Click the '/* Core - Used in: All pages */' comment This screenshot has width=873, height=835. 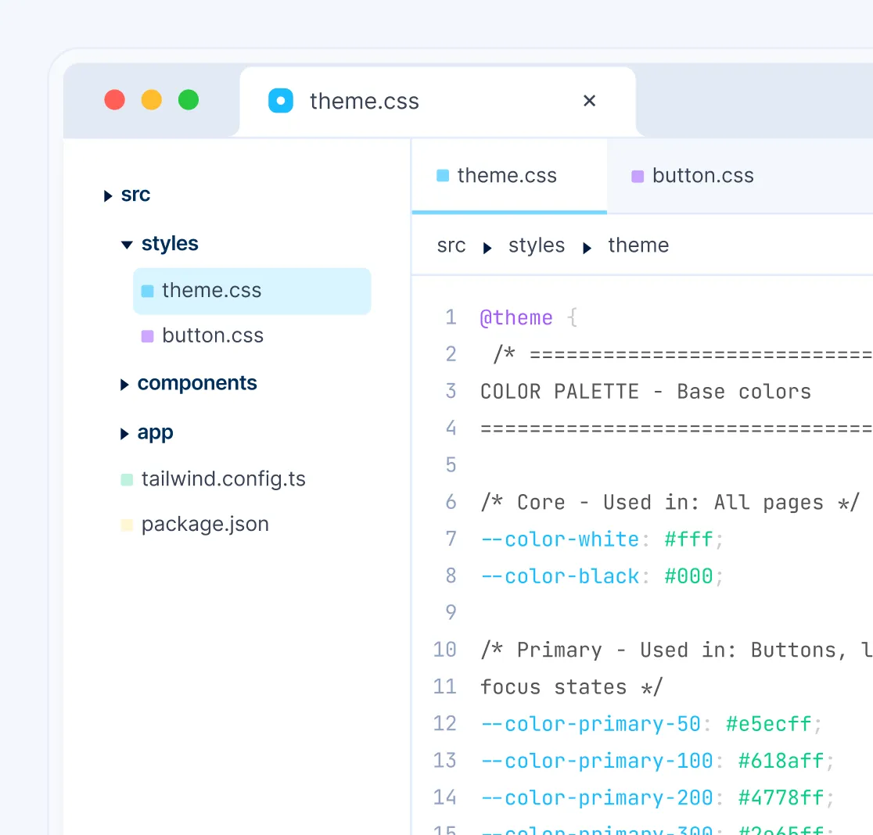[670, 503]
